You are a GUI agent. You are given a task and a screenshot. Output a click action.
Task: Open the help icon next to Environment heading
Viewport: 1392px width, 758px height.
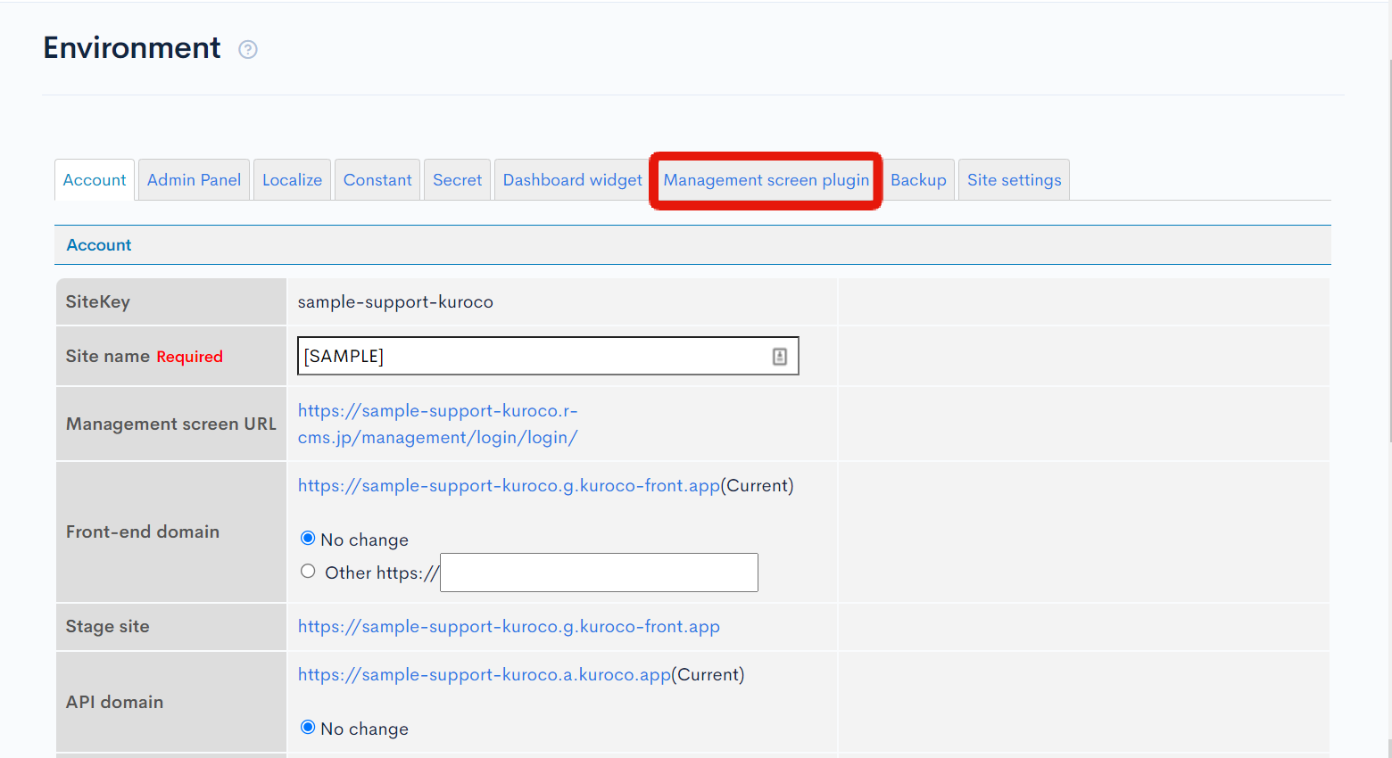pos(247,49)
